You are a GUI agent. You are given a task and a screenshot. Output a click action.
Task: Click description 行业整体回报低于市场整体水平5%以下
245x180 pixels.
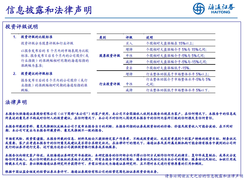(x=178, y=90)
